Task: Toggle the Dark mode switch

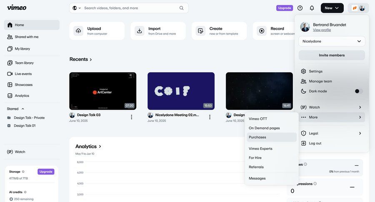Action: [x=358, y=91]
